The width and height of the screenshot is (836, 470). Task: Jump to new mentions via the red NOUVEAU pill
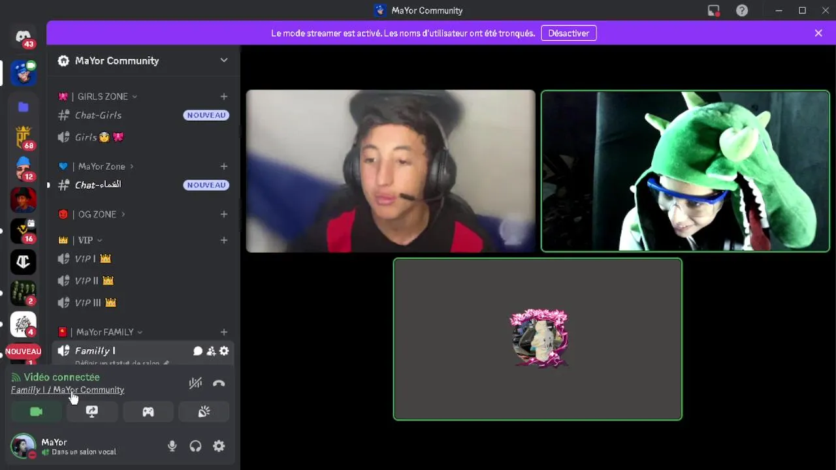(x=24, y=351)
